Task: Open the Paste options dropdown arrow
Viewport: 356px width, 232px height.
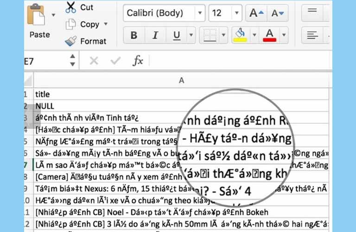Action: pos(53,15)
